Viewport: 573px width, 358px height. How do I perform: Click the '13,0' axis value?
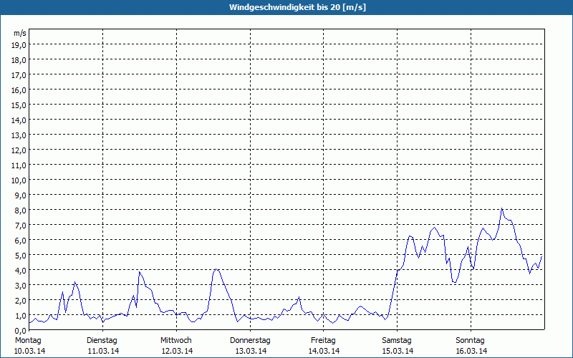[19, 135]
